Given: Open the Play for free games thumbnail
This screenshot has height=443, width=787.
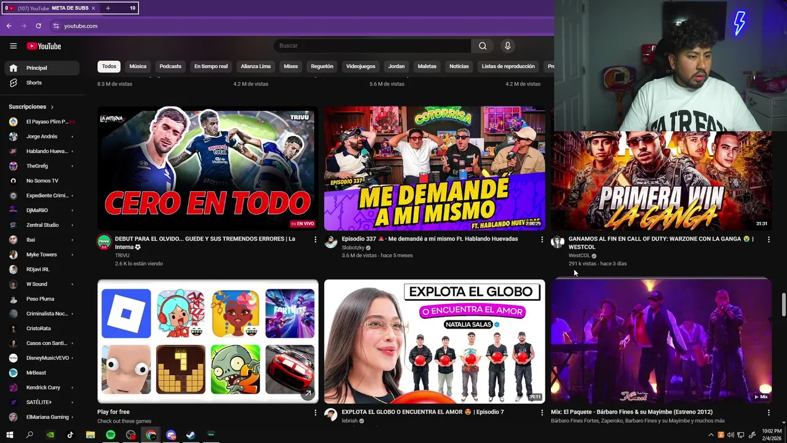Looking at the screenshot, I should click(x=208, y=341).
